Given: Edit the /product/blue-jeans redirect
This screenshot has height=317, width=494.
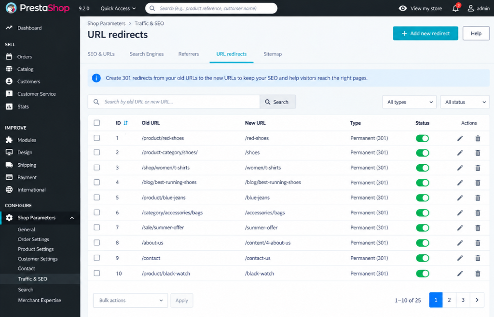Looking at the screenshot, I should (x=460, y=198).
